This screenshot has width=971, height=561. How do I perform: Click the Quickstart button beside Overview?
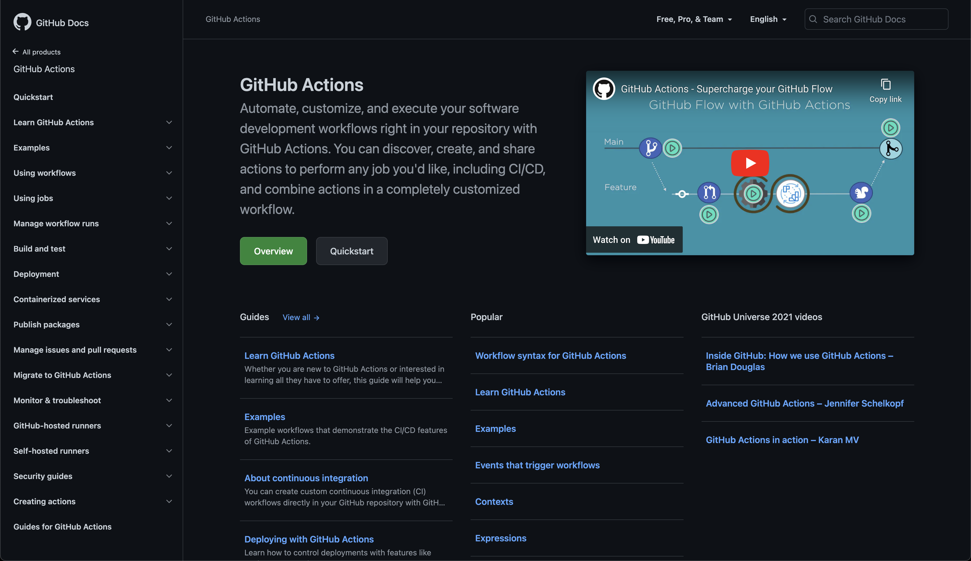(x=351, y=251)
